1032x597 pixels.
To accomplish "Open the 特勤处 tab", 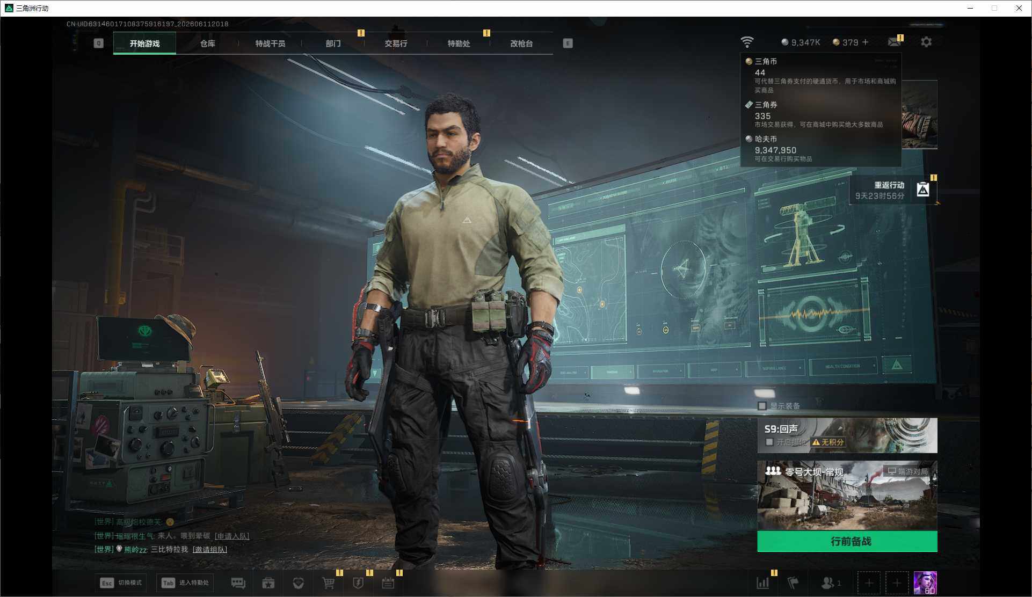I will pos(459,43).
